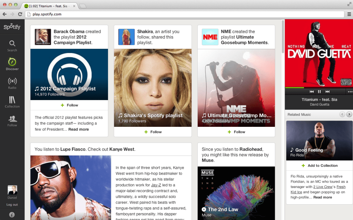This screenshot has width=353, height=220.
Task: Click the Barack Obama name link
Action: click(69, 32)
